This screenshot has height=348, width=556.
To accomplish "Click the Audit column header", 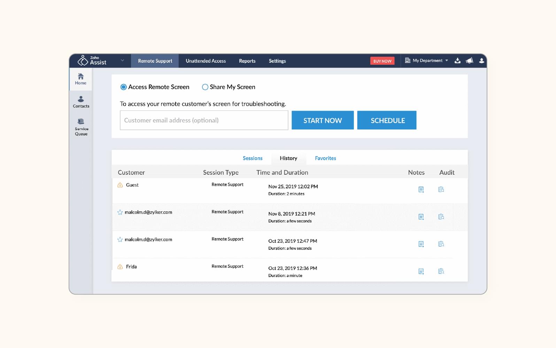I will (x=447, y=172).
